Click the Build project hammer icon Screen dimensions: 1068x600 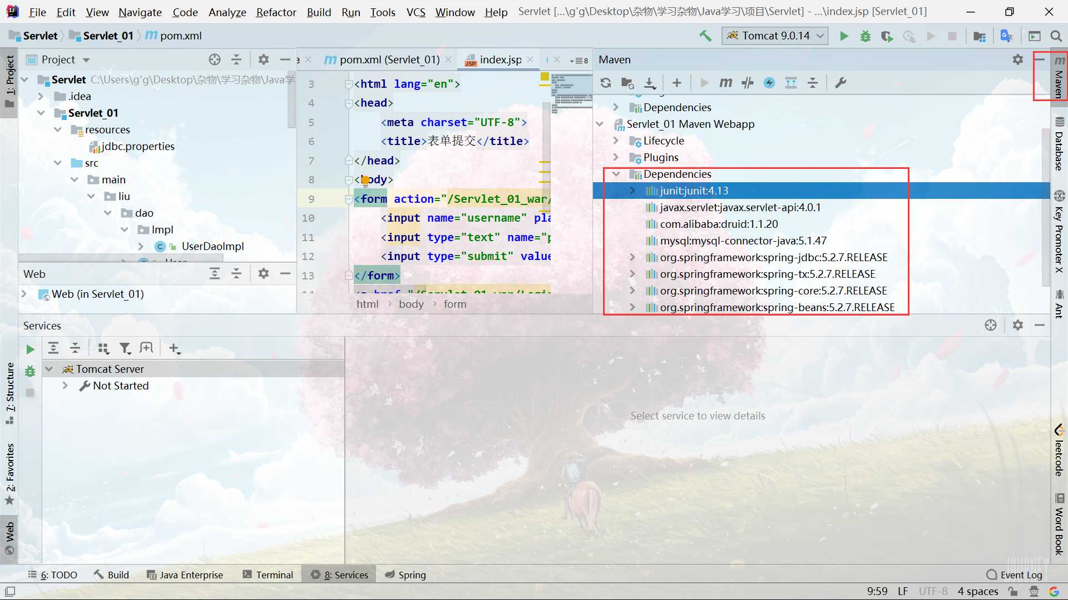705,36
